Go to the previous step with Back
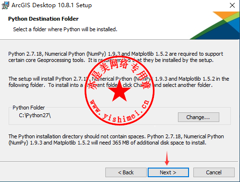 coord(126,172)
